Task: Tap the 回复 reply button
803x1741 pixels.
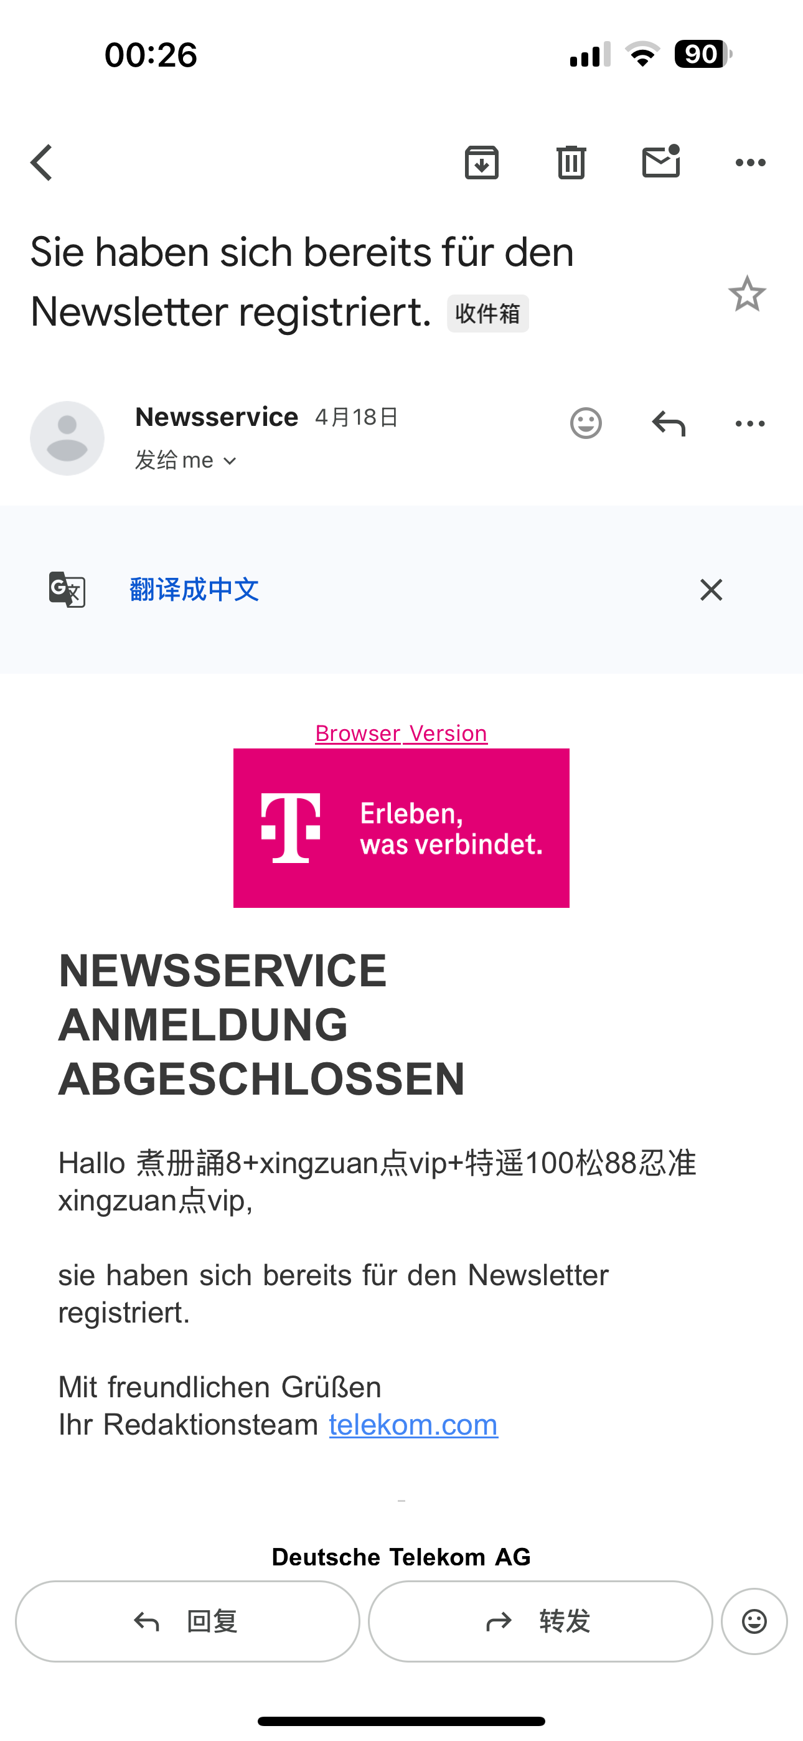Action: pos(188,1621)
